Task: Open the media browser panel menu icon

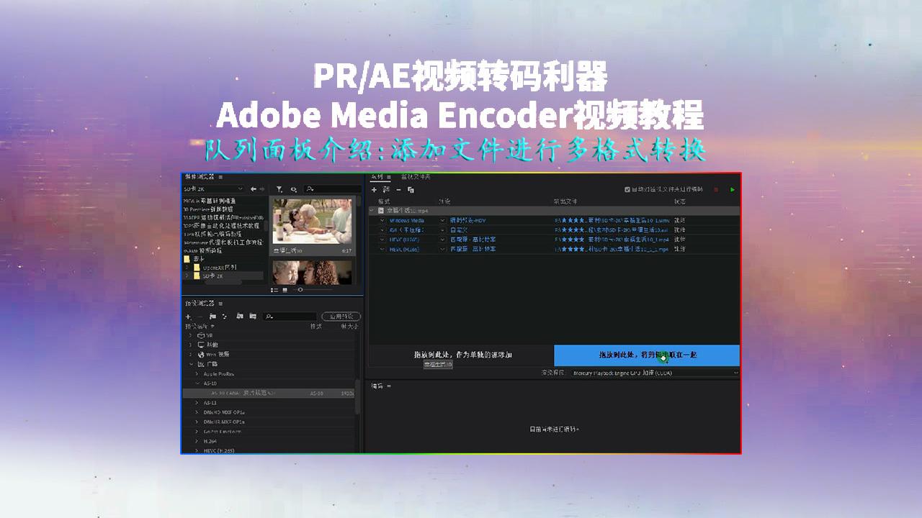Action: [221, 176]
